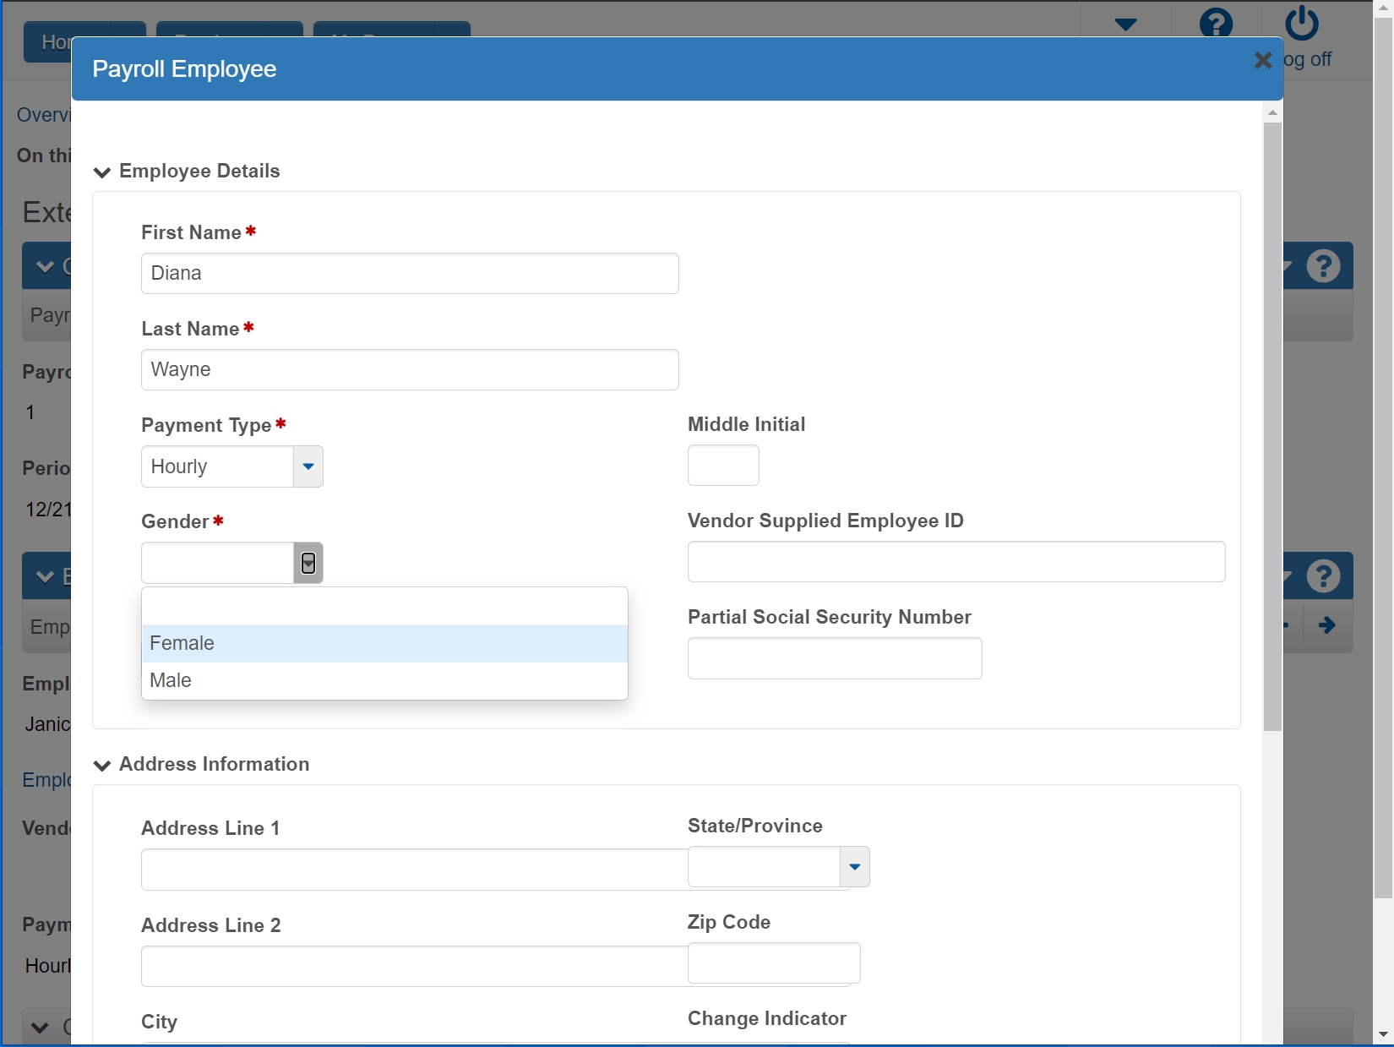Open the help icon in top bar
1394x1047 pixels.
tap(1216, 22)
